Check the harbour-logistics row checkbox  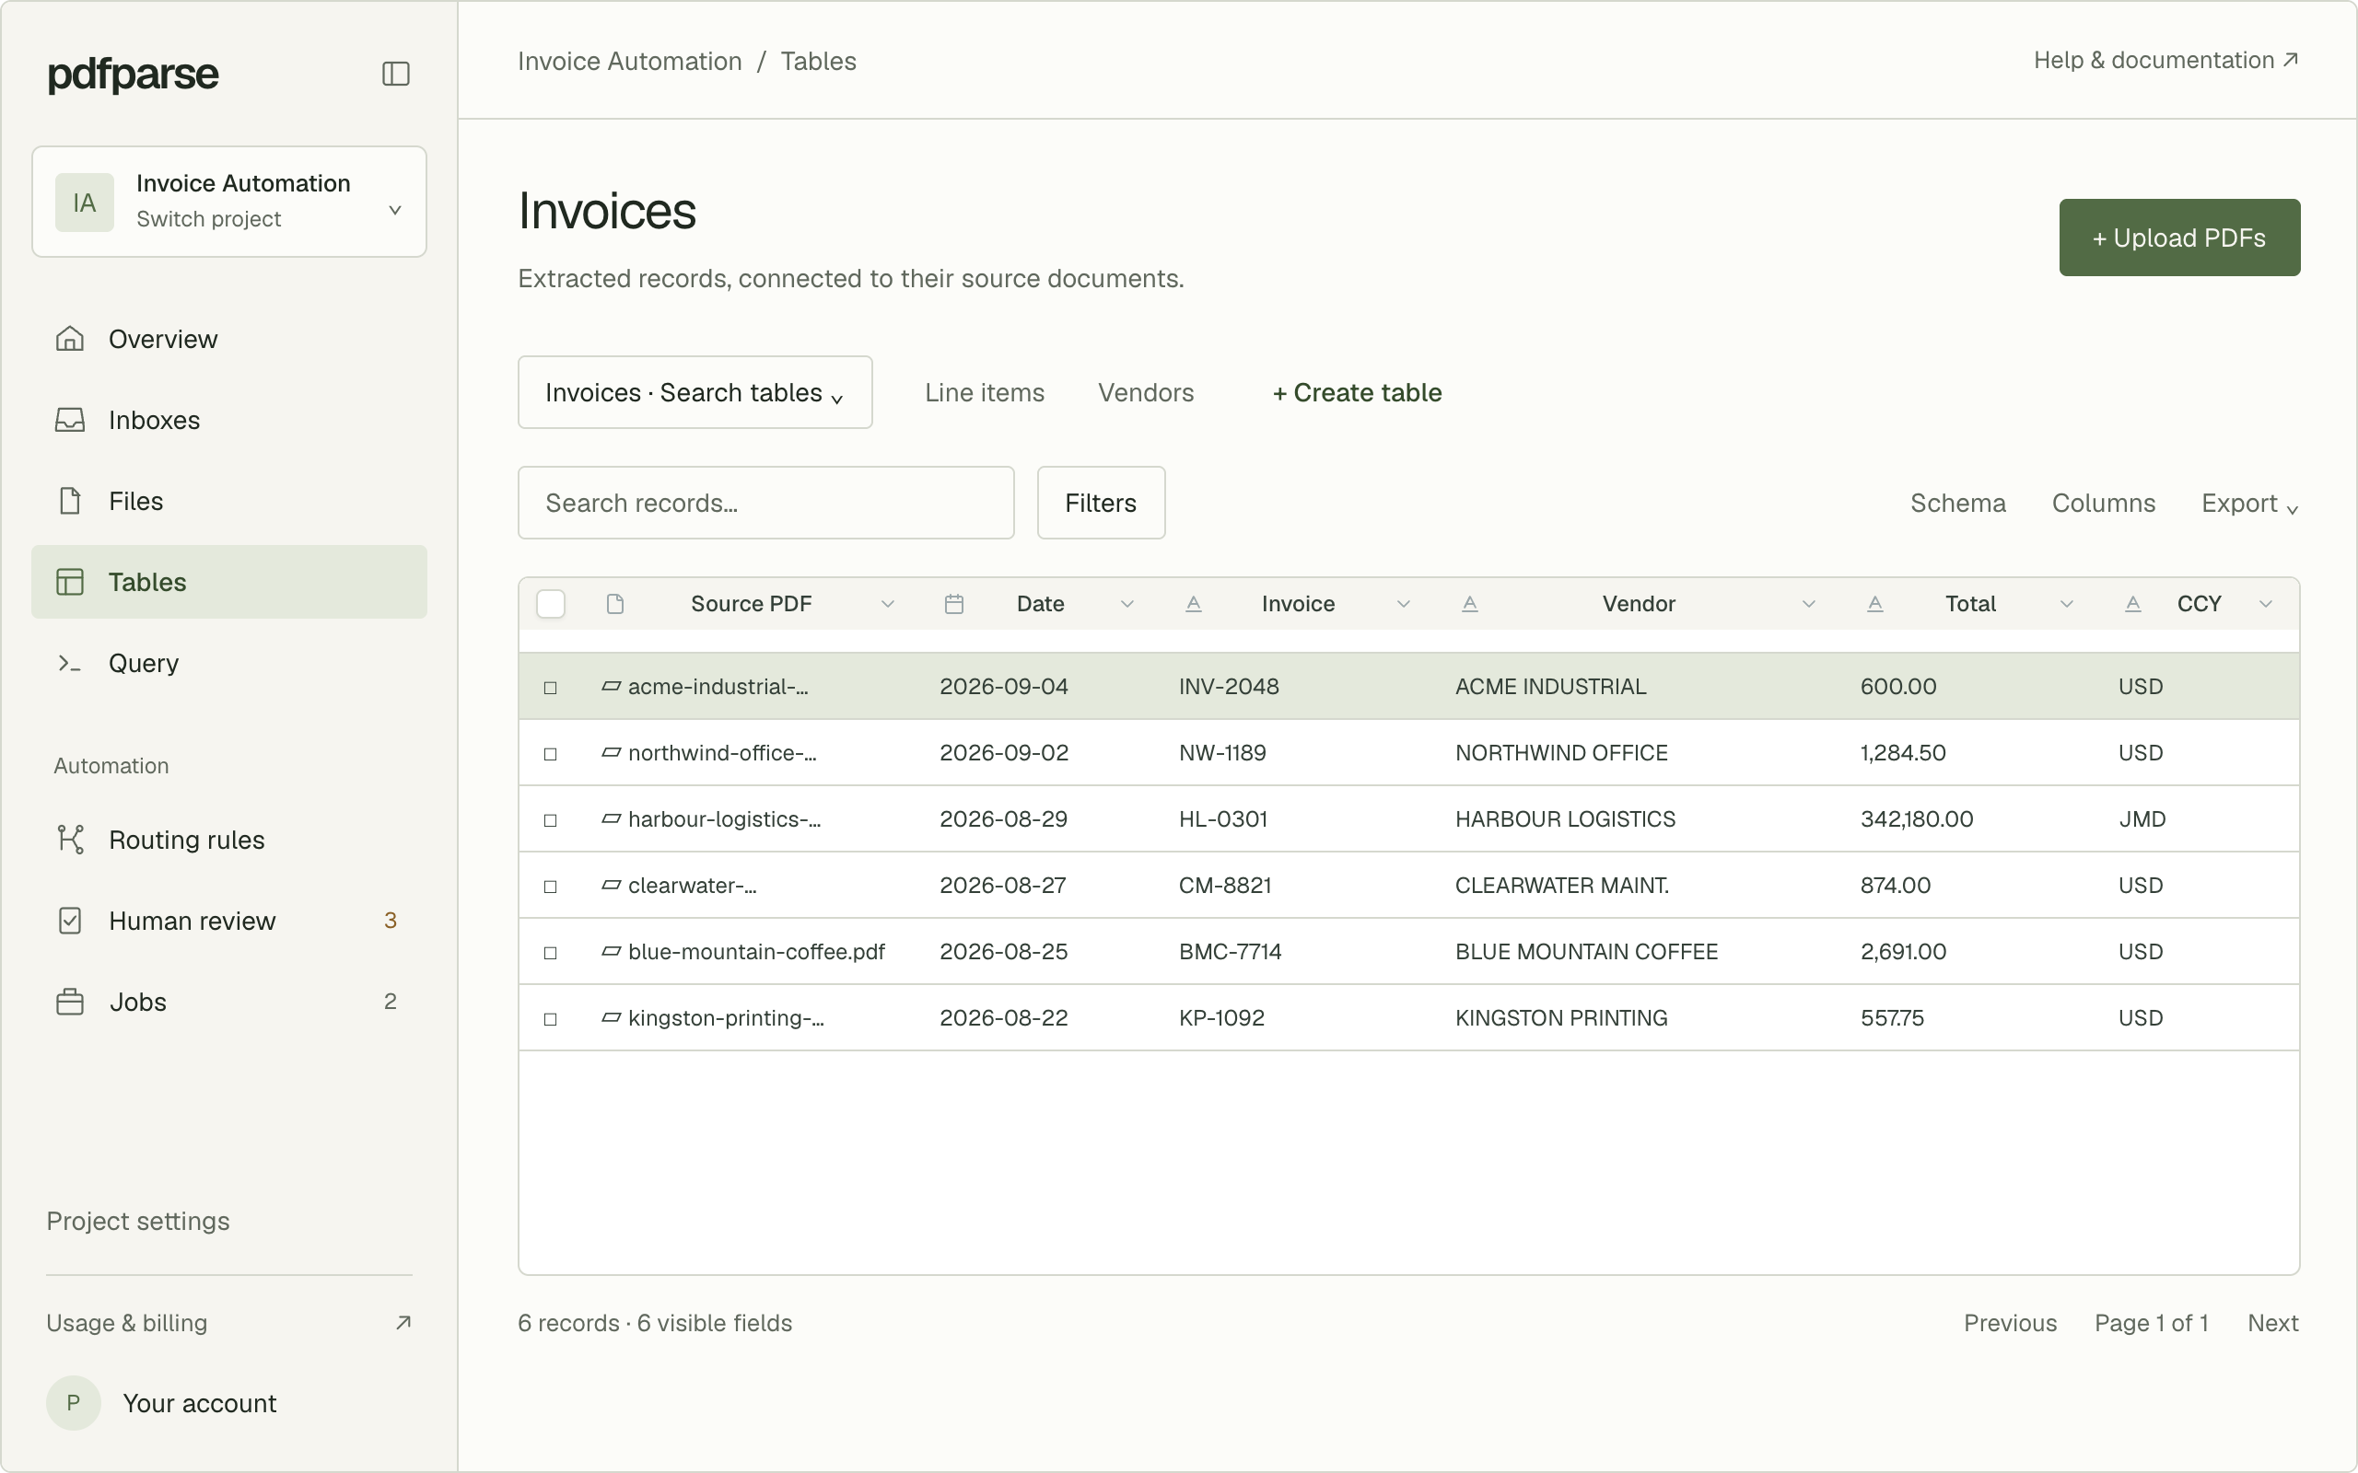pyautogui.click(x=551, y=820)
